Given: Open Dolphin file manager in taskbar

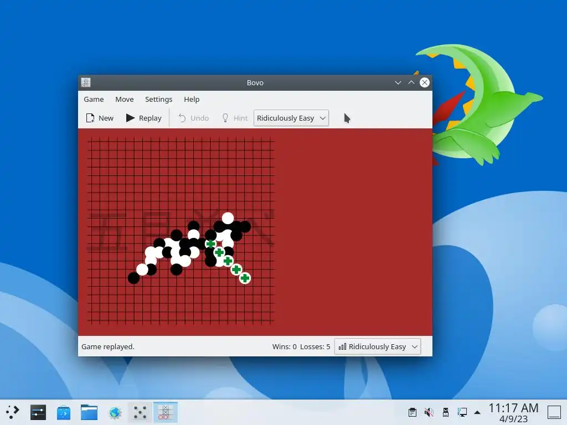Looking at the screenshot, I should tap(89, 412).
